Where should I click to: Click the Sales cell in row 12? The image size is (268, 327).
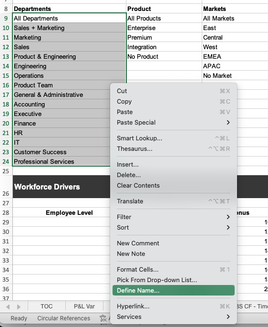(x=70, y=47)
